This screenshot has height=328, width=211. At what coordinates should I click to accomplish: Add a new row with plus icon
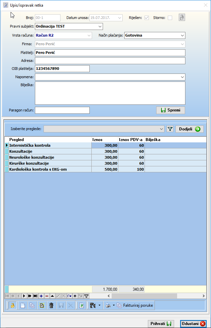[41, 296]
